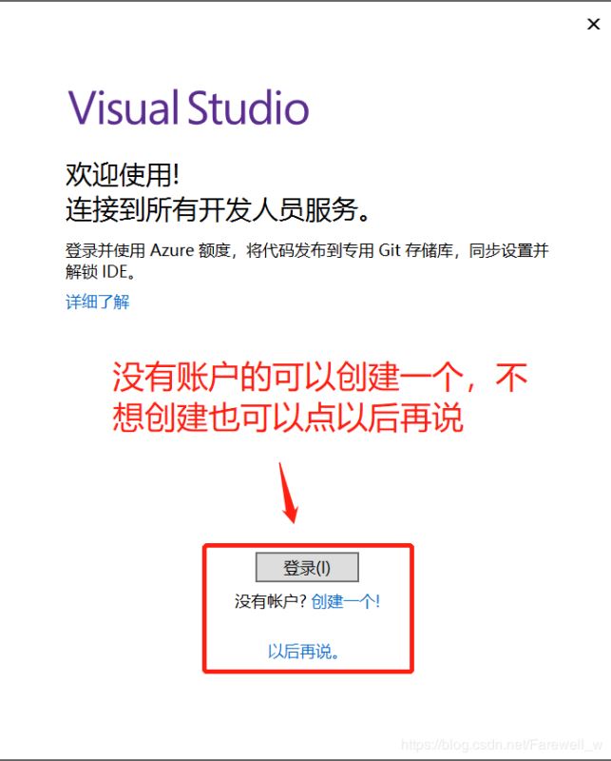
Task: Click the second red annotation line 想创建也可以点以后再说
Action: 288,418
